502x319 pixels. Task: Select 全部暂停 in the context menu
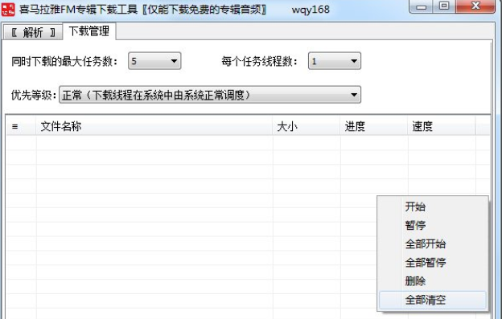click(x=433, y=263)
